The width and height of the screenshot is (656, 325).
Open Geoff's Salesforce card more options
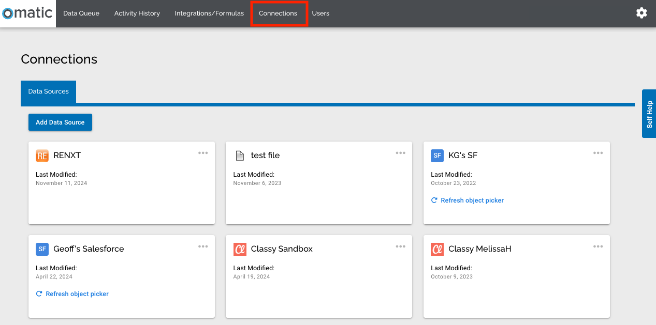203,246
